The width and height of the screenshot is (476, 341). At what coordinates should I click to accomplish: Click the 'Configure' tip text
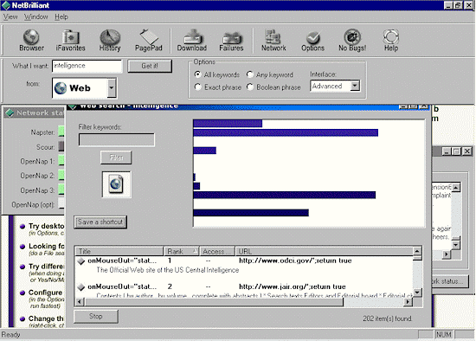[x=46, y=293]
